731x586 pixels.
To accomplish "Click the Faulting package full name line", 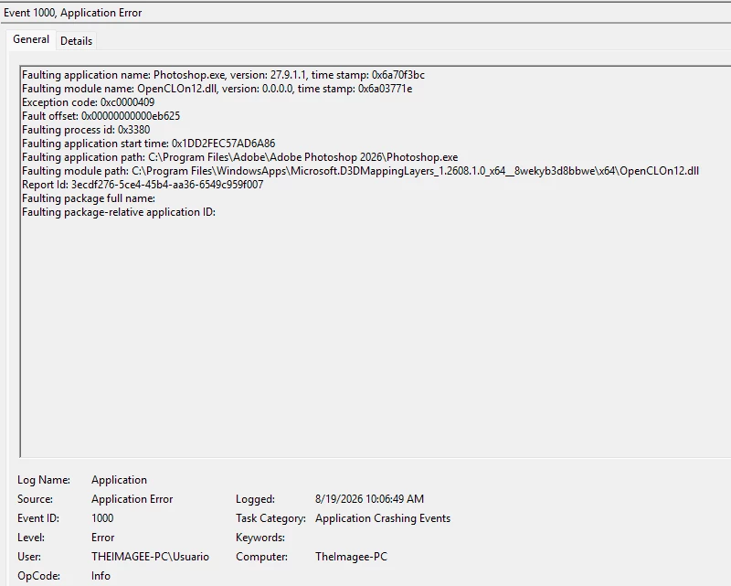I will 89,198.
